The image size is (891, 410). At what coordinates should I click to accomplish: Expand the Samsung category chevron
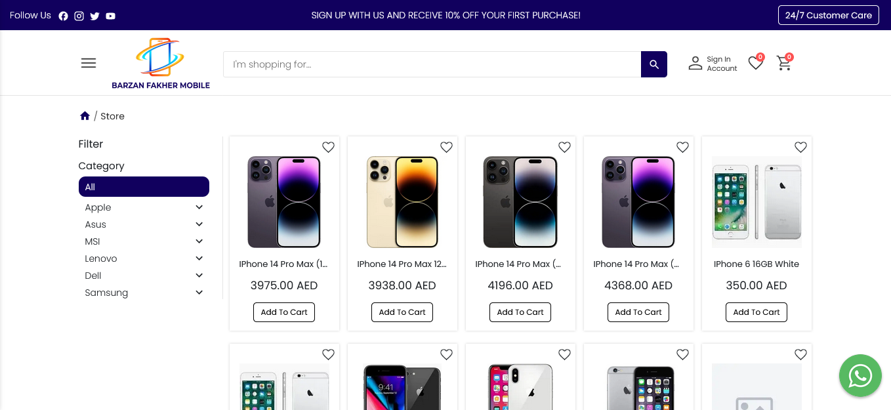coord(199,293)
